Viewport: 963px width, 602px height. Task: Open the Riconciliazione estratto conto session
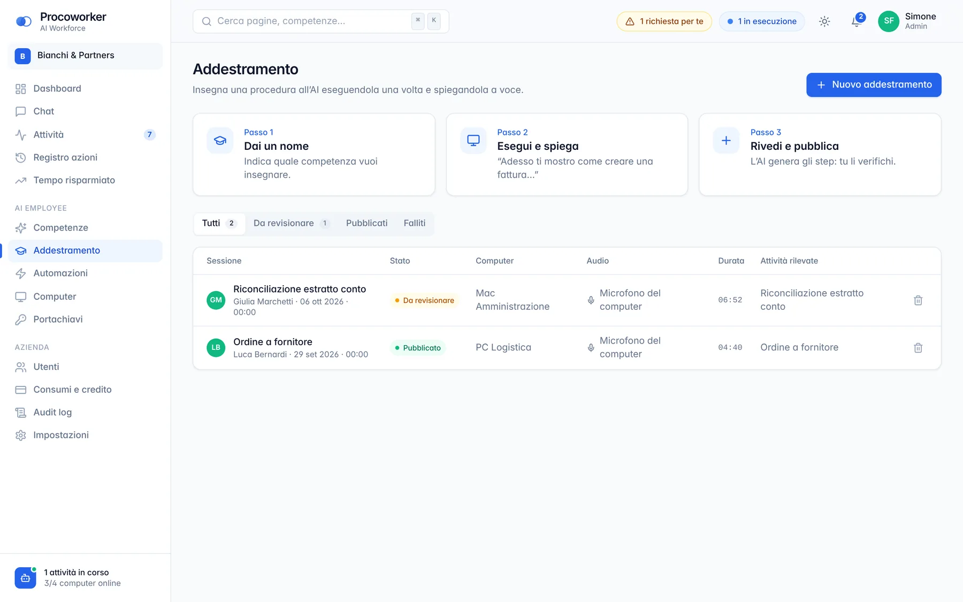tap(567, 300)
